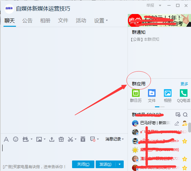191x171 pixels.
Task: Expand the message block dropdown arrow
Action: pos(98,139)
